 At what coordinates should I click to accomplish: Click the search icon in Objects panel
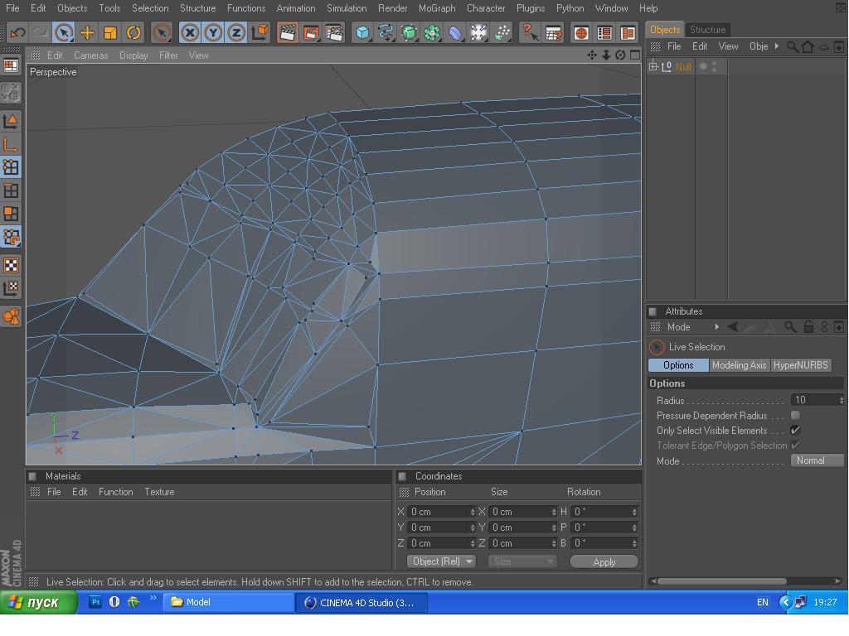coord(793,46)
